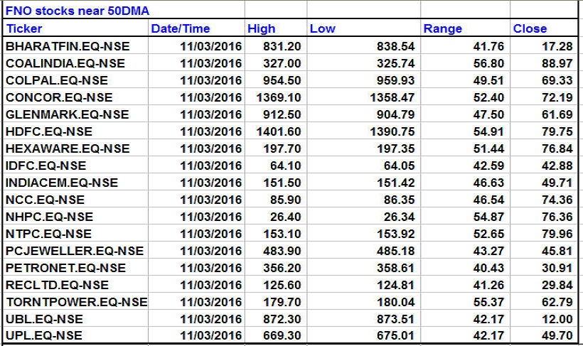Screen dimensions: 583x346
Task: Select Low value 485.18 for PCJEWELLER
Action: (x=395, y=252)
